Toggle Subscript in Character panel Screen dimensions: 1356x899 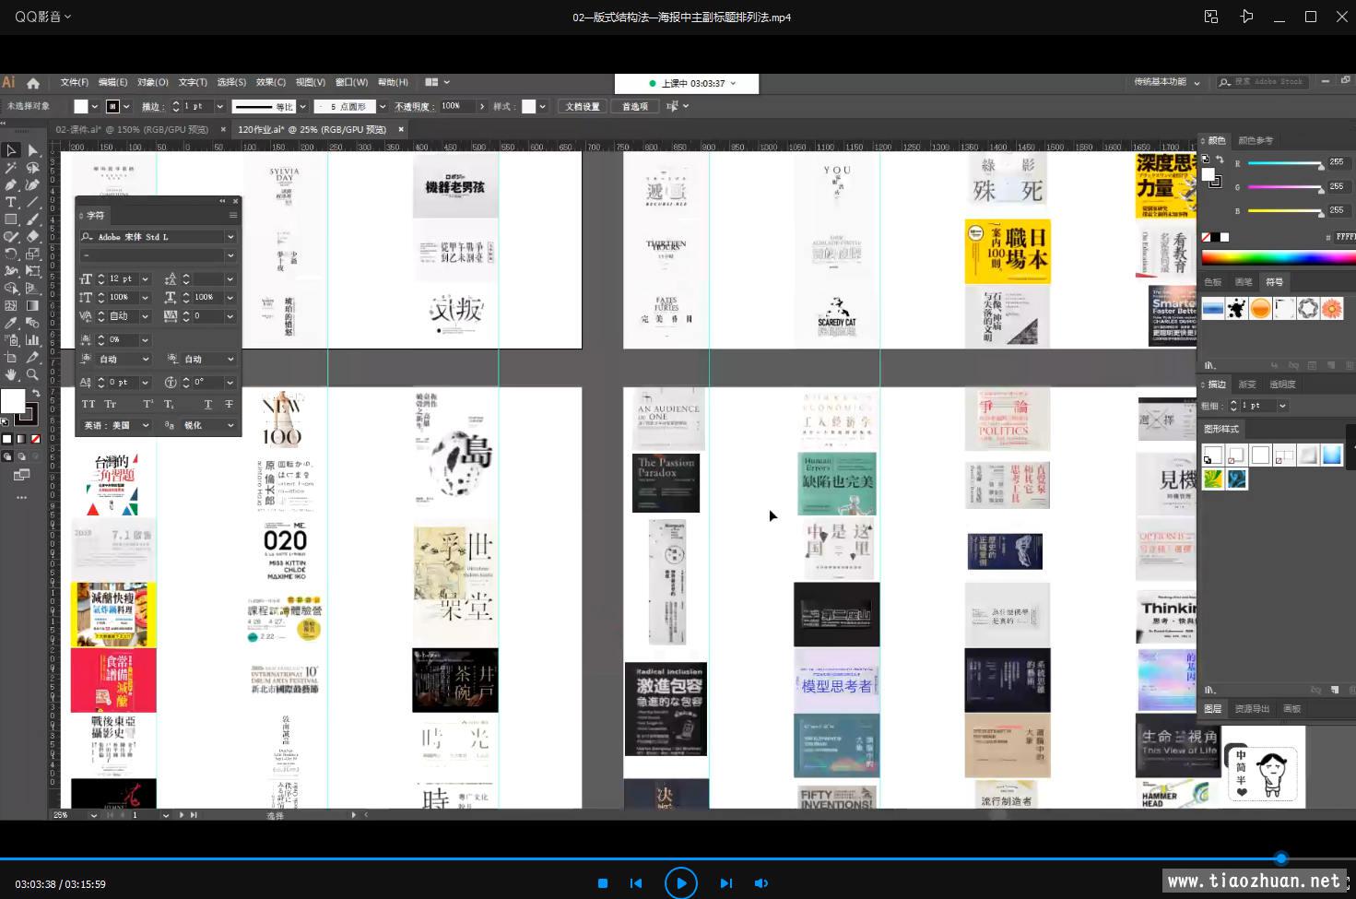(x=170, y=404)
